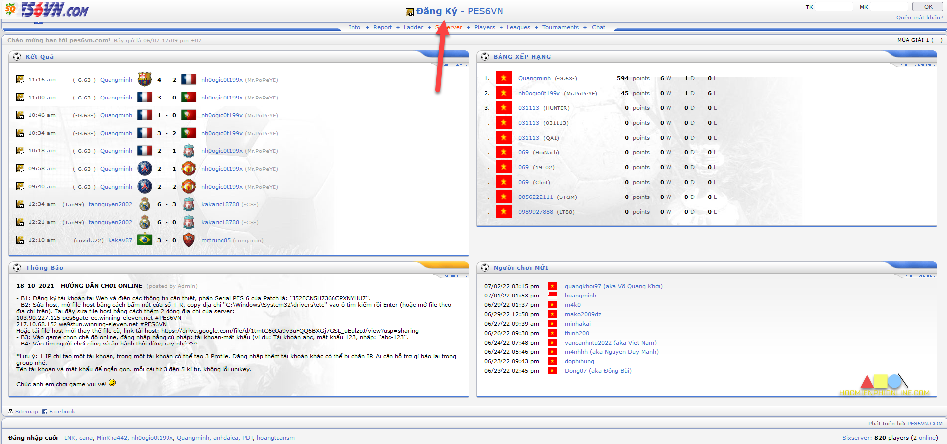
Task: Open 0989927888 (LT88) player in standings
Action: coord(536,212)
